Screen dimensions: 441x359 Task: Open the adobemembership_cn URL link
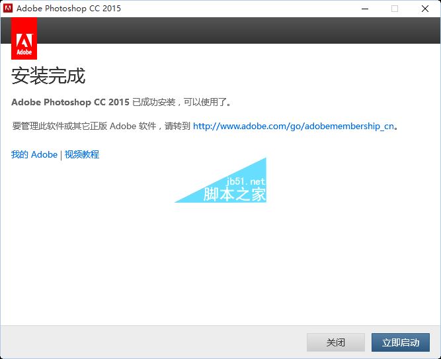294,126
